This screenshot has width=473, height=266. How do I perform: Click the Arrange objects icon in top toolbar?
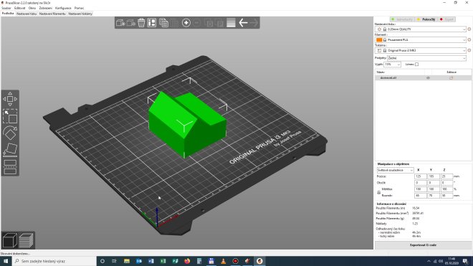152,23
